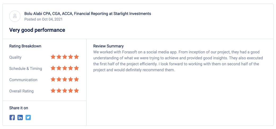Click the fourth star of Communication rating
The image size is (276, 129).
point(70,79)
